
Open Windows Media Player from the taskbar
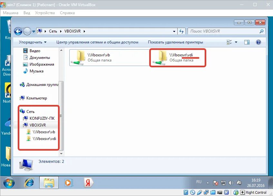(68, 183)
